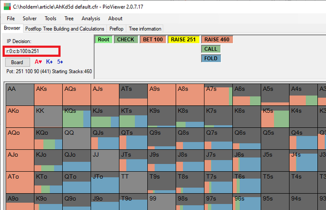Select the QJs hand cell
Image resolution: width=326 pixels, height=210 pixels.
[105, 139]
